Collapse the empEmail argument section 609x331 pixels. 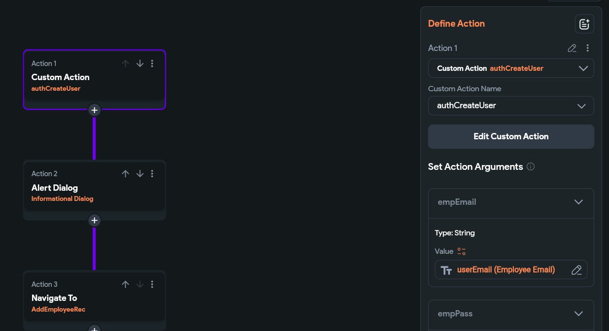[578, 202]
